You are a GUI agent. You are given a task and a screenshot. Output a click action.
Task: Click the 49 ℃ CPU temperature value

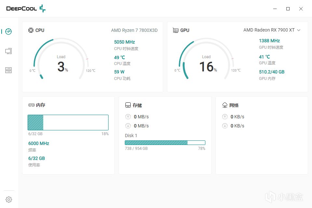click(119, 57)
